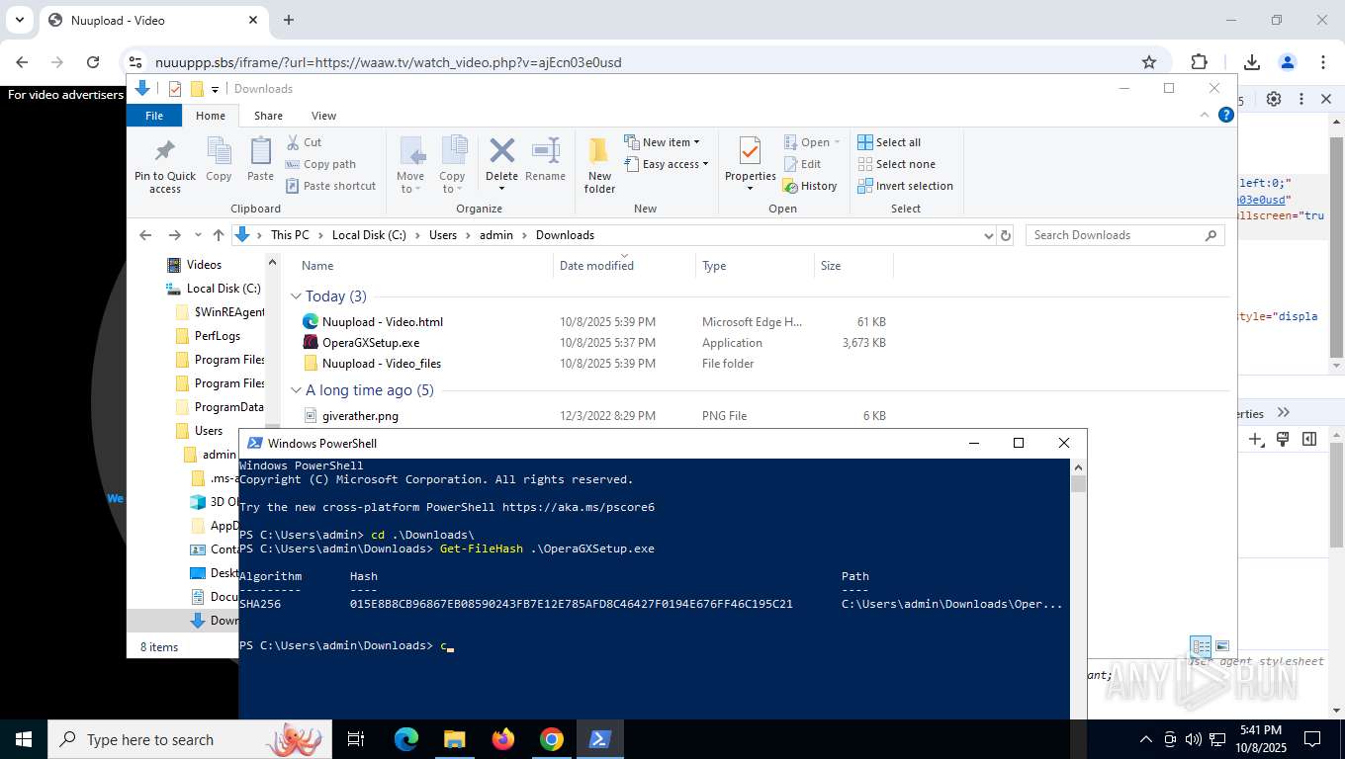
Task: Click the Search Downloads field
Action: (1124, 235)
